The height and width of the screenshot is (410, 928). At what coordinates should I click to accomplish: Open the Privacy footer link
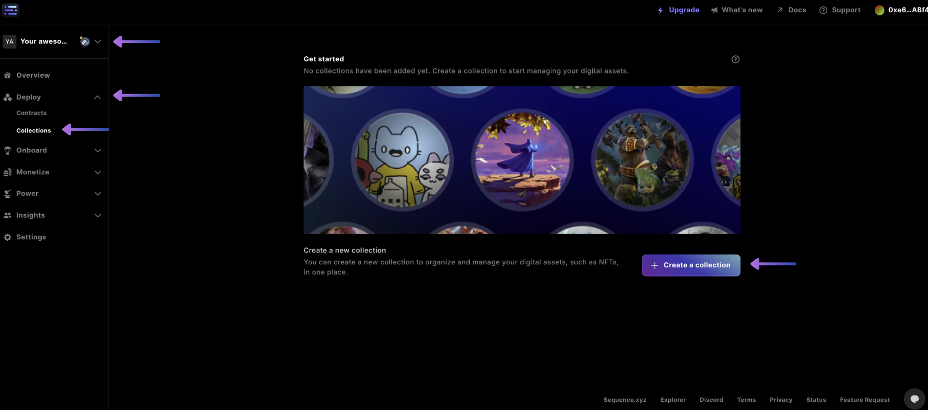781,400
